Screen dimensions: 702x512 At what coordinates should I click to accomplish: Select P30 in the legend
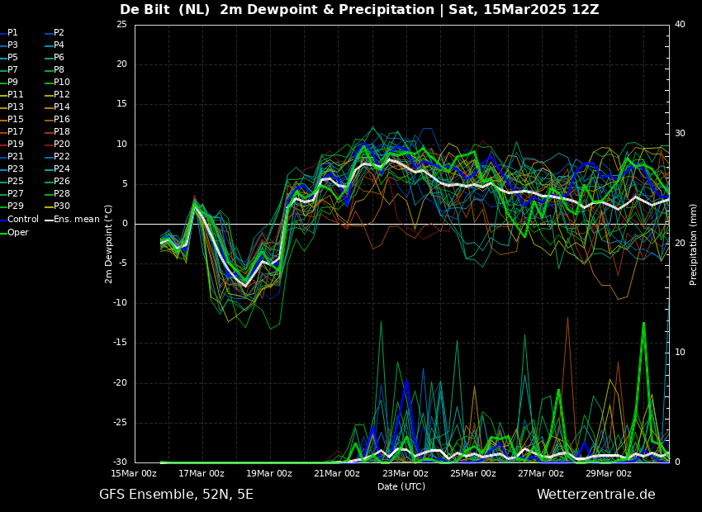click(x=61, y=206)
